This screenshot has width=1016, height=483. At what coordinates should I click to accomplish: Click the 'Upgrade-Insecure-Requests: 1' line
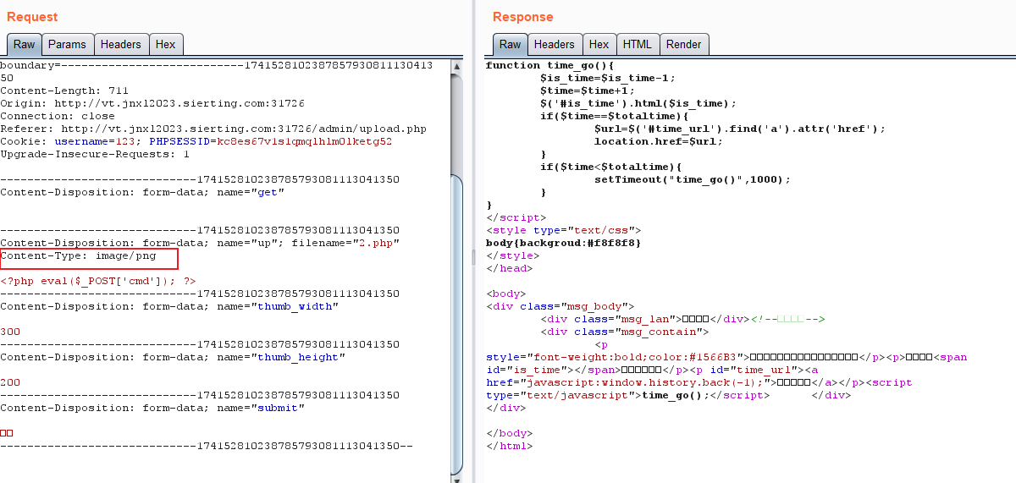(x=95, y=154)
